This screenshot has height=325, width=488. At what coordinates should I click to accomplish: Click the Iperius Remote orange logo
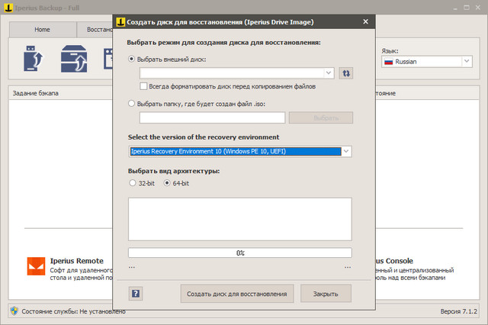36,266
